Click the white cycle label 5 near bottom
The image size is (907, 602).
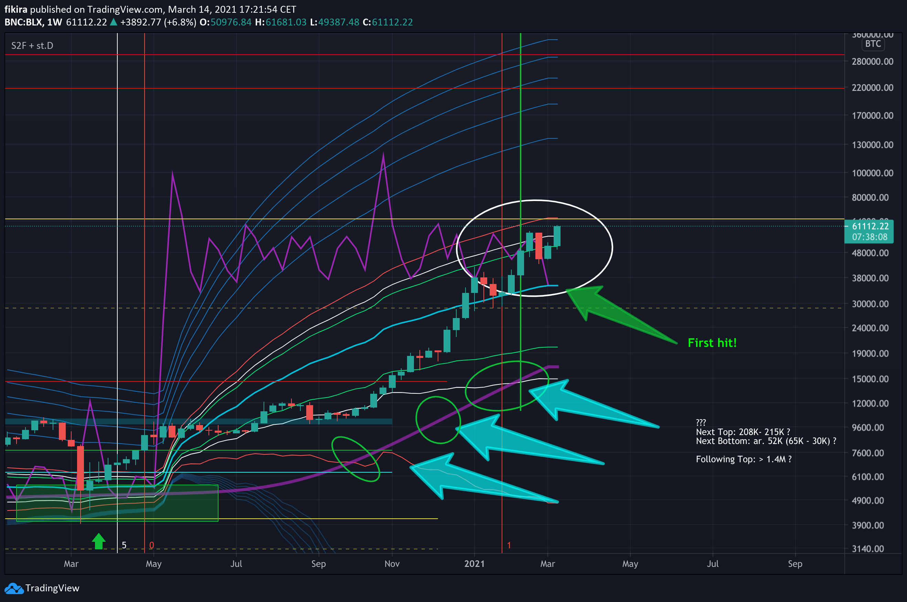124,545
